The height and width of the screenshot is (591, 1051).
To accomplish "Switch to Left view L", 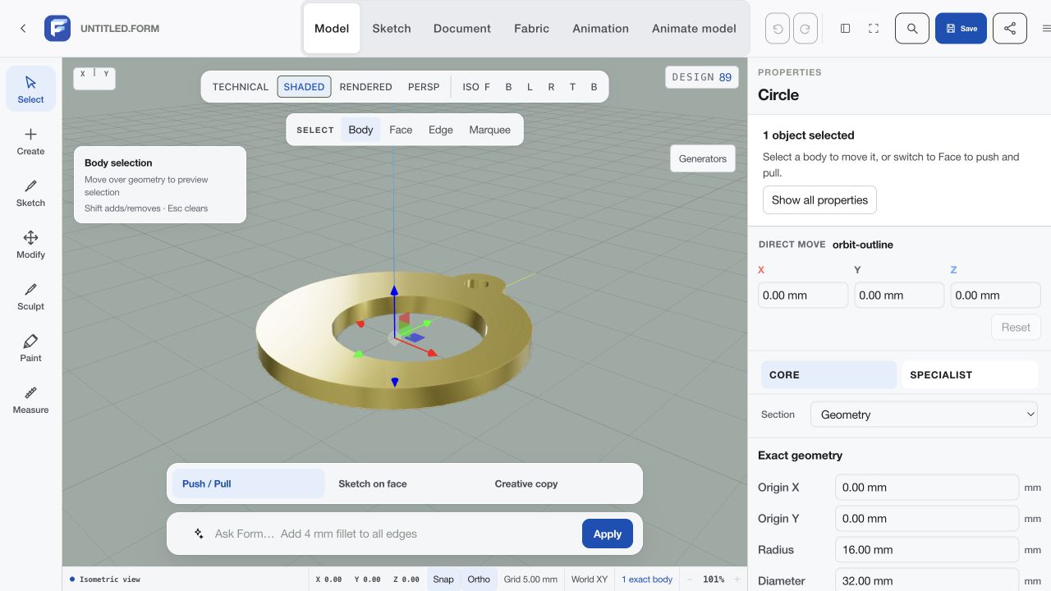I will tap(530, 86).
